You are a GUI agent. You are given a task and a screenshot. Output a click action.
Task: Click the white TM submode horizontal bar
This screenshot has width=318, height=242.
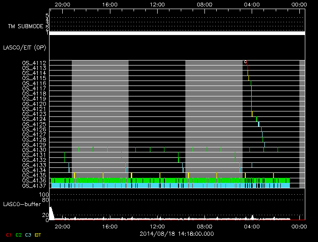click(x=177, y=33)
